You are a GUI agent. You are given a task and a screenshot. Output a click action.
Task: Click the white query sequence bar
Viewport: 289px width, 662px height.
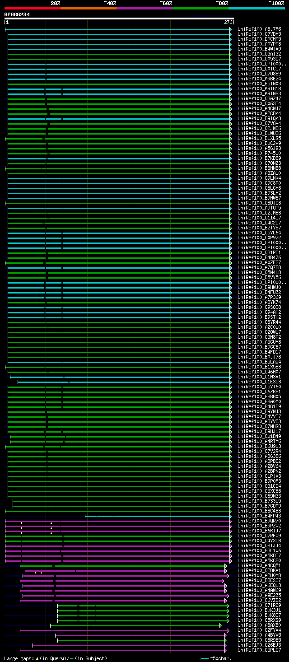(x=119, y=19)
